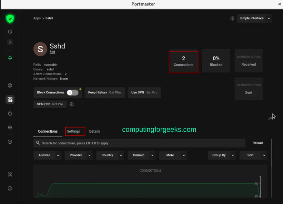Click the Use SPN Get Pro option

click(x=144, y=92)
